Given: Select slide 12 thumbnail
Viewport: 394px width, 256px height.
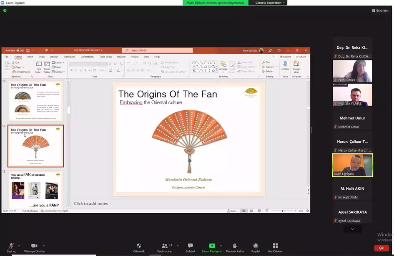Looking at the screenshot, I should coord(36,189).
